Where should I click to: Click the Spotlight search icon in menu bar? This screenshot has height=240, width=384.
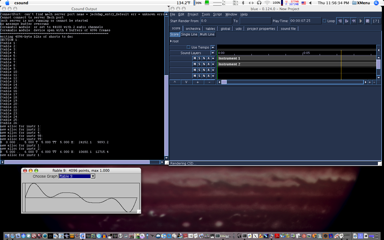click(x=376, y=3)
